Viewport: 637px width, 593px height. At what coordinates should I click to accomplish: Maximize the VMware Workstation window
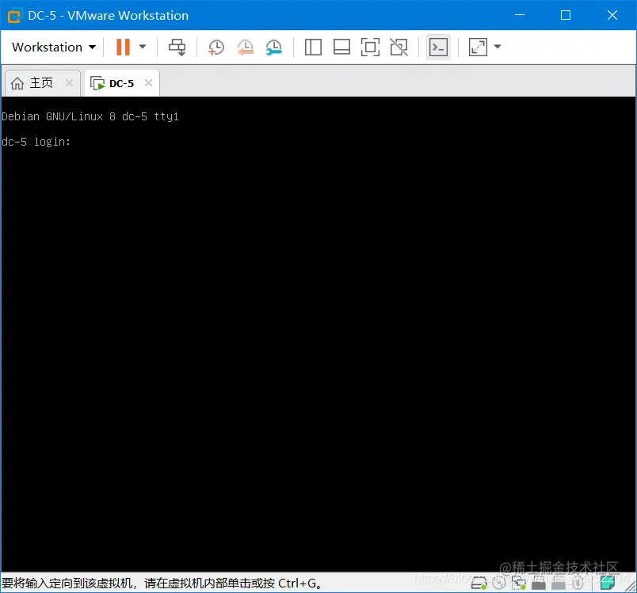[566, 15]
